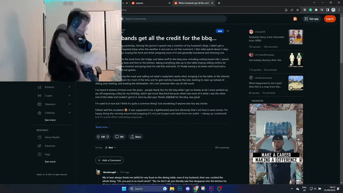Click the share page icon in address bar

[x=292, y=10]
